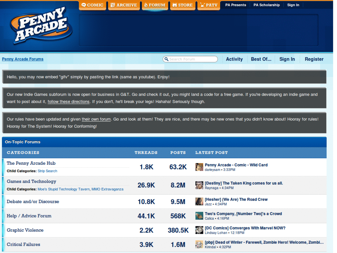Switch to the Activity tab
The height and width of the screenshot is (253, 337).
click(234, 59)
